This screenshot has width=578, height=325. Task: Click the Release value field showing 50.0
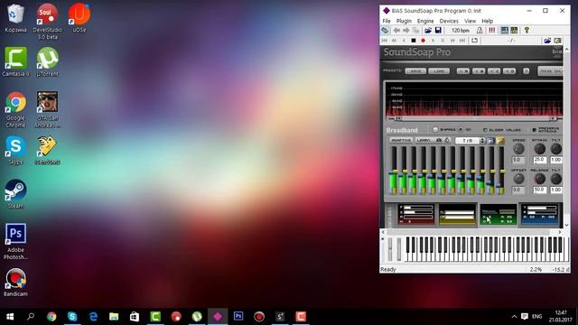coord(540,190)
